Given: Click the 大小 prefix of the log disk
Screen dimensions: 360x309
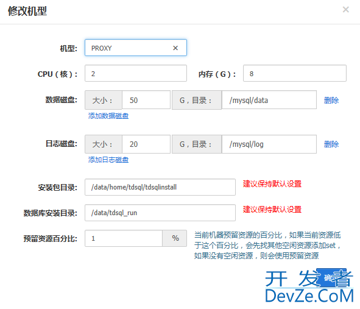Looking at the screenshot, I should click(x=104, y=144).
